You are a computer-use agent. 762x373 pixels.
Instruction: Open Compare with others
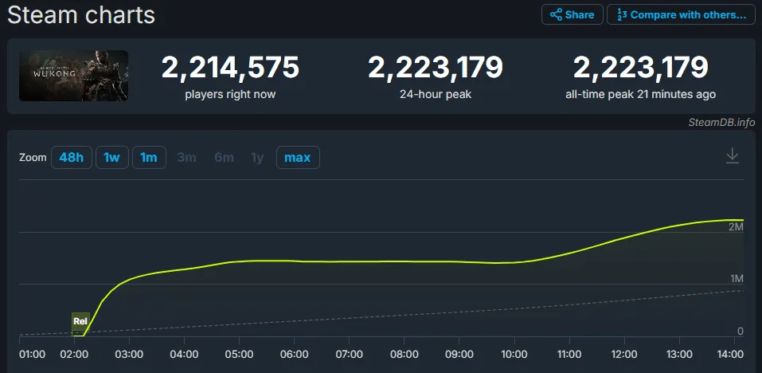(x=680, y=15)
